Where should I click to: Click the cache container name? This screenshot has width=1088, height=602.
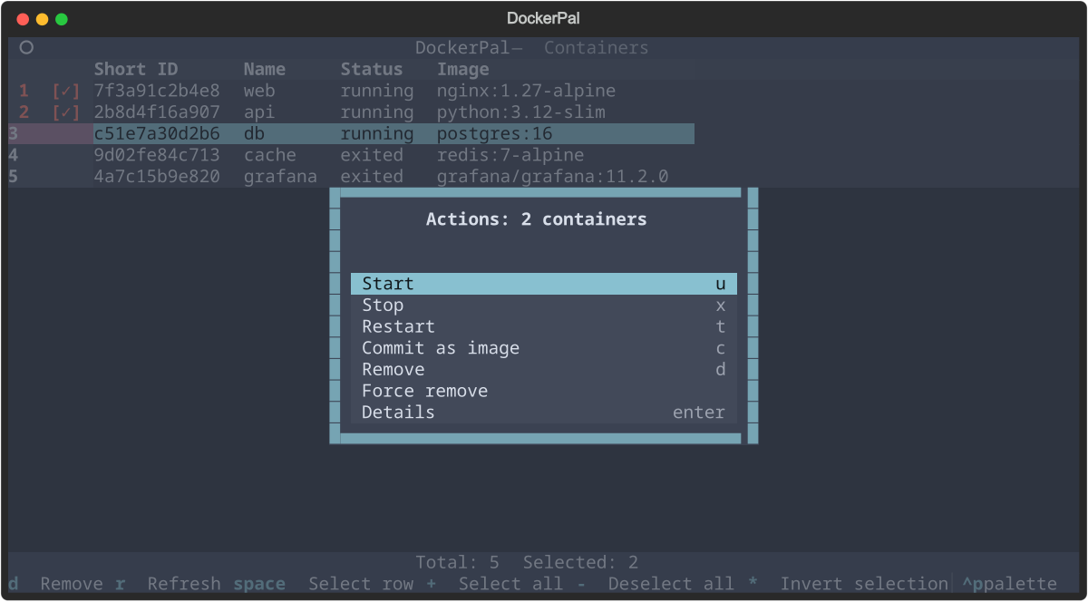[270, 155]
